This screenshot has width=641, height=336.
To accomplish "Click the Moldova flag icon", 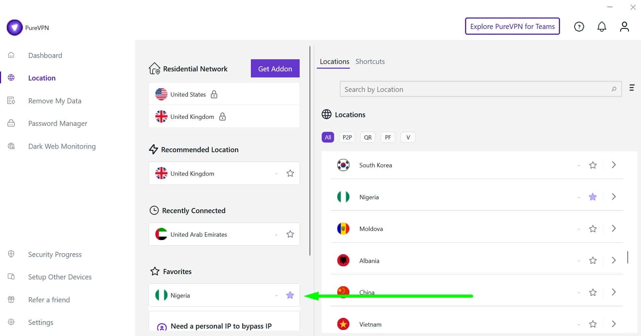I will tap(343, 229).
